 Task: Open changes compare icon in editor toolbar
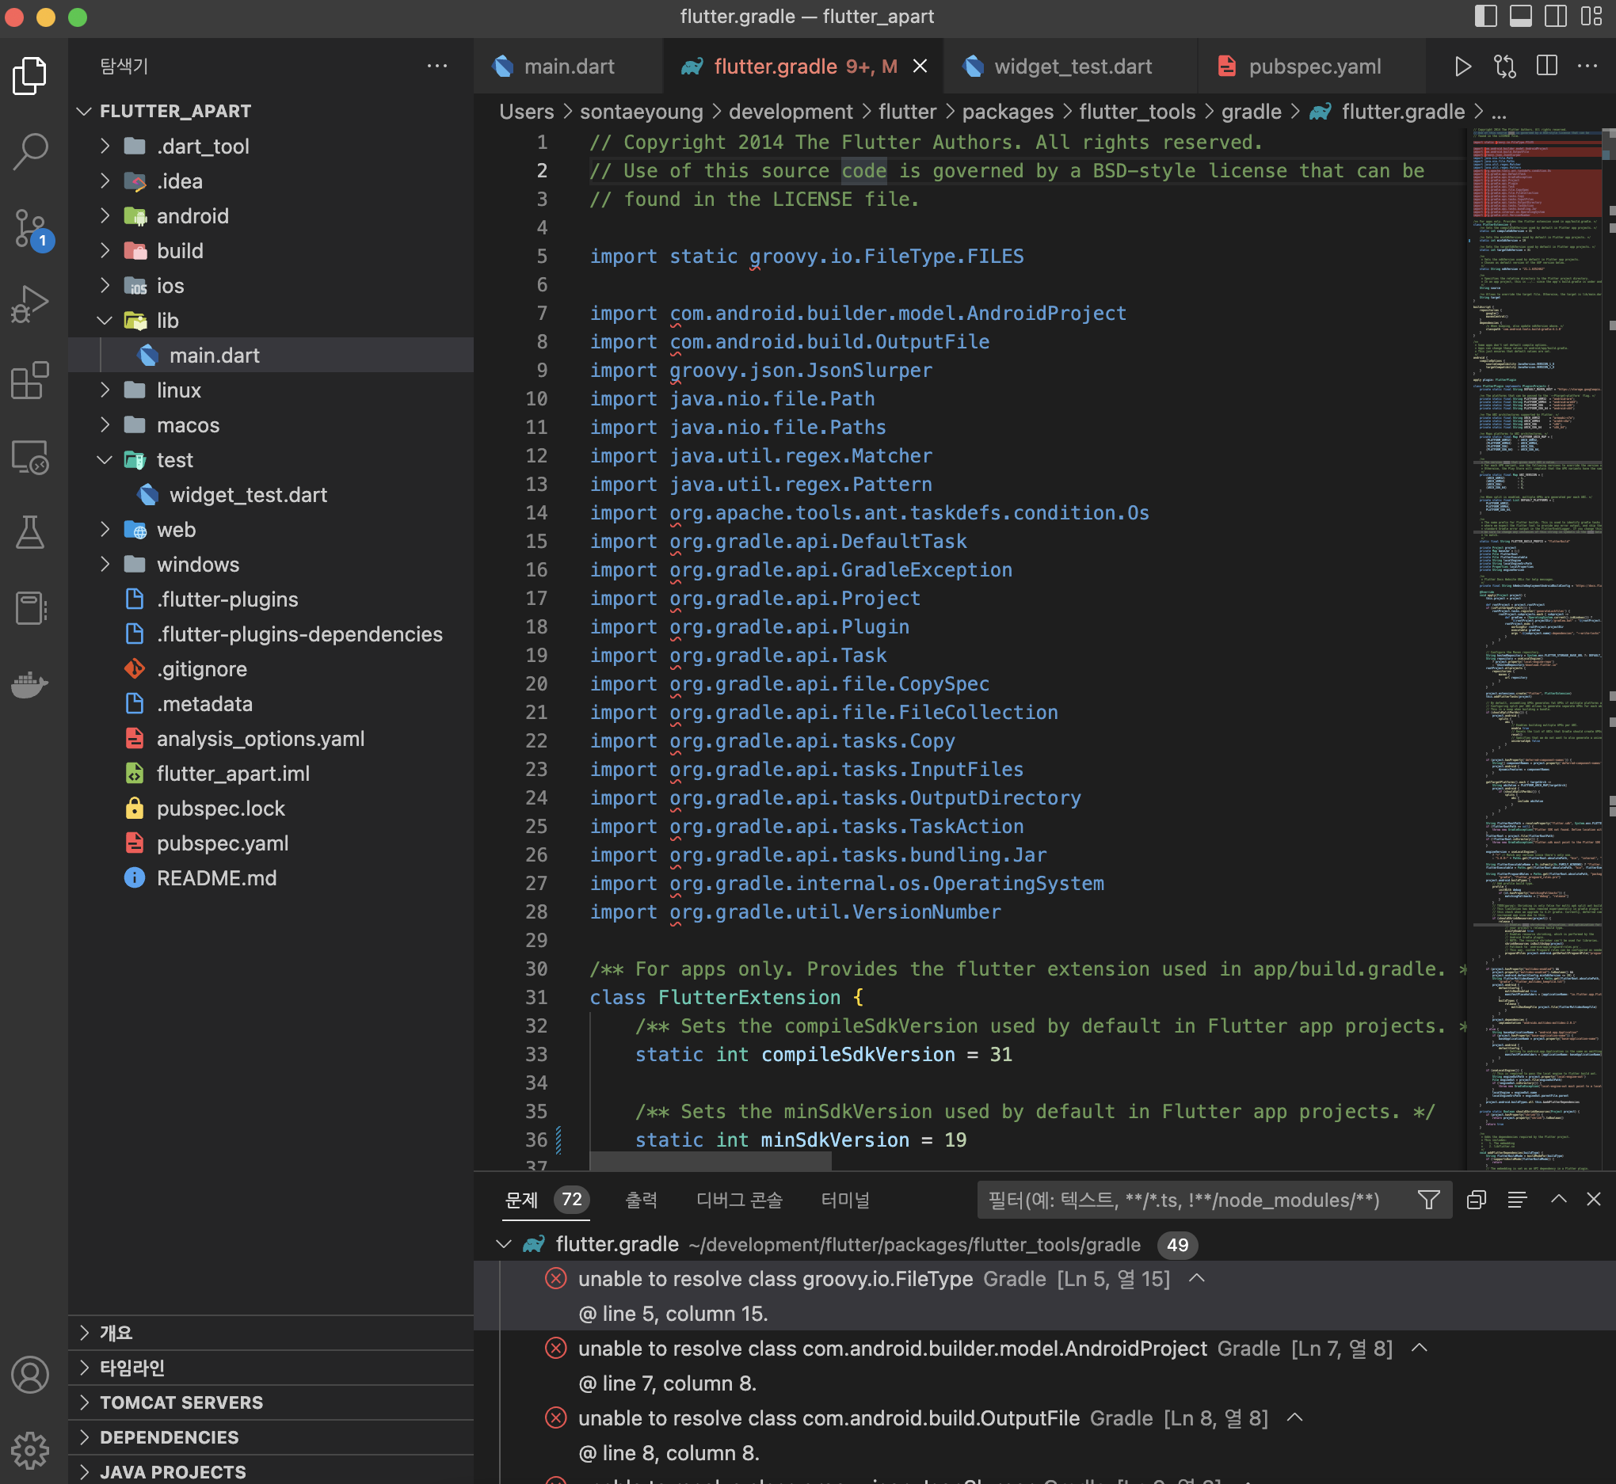[1505, 67]
